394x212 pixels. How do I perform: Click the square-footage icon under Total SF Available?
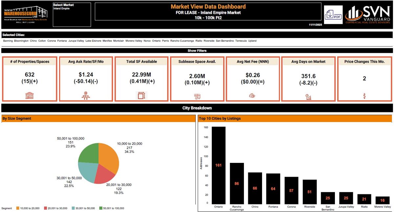coord(142,96)
